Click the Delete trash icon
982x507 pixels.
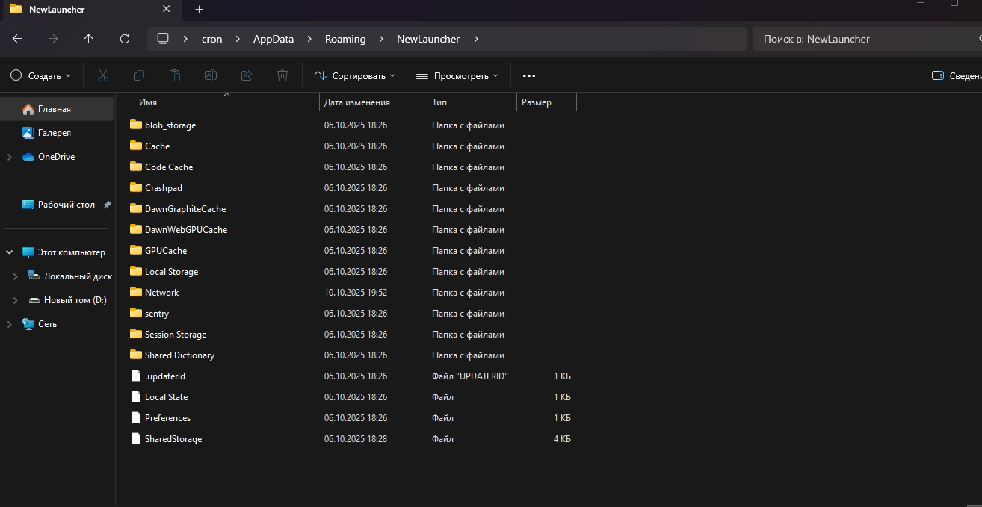(x=282, y=75)
